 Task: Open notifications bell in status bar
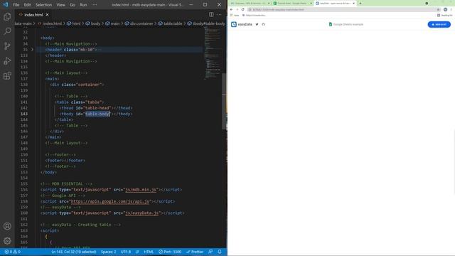point(220,252)
